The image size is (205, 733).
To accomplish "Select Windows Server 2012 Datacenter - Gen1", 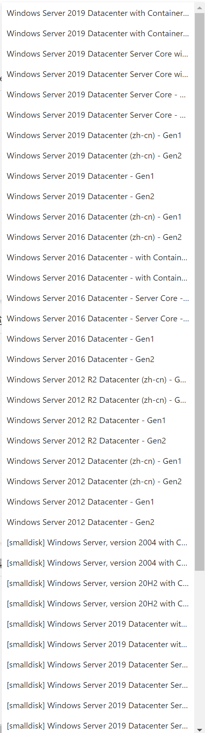I will [98, 502].
